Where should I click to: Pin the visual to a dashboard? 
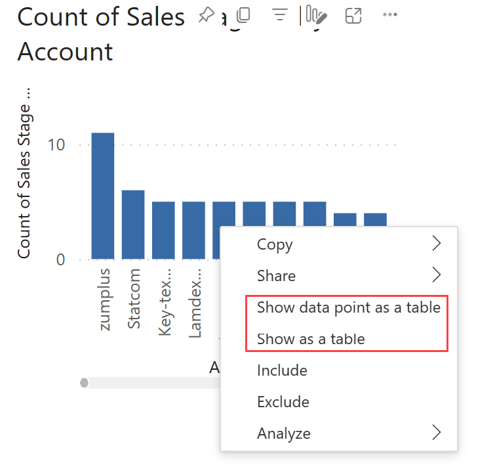click(x=207, y=15)
